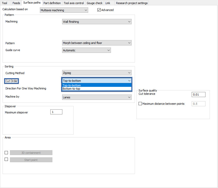Tick the checkbox beside 3D containment

[x=6, y=152]
